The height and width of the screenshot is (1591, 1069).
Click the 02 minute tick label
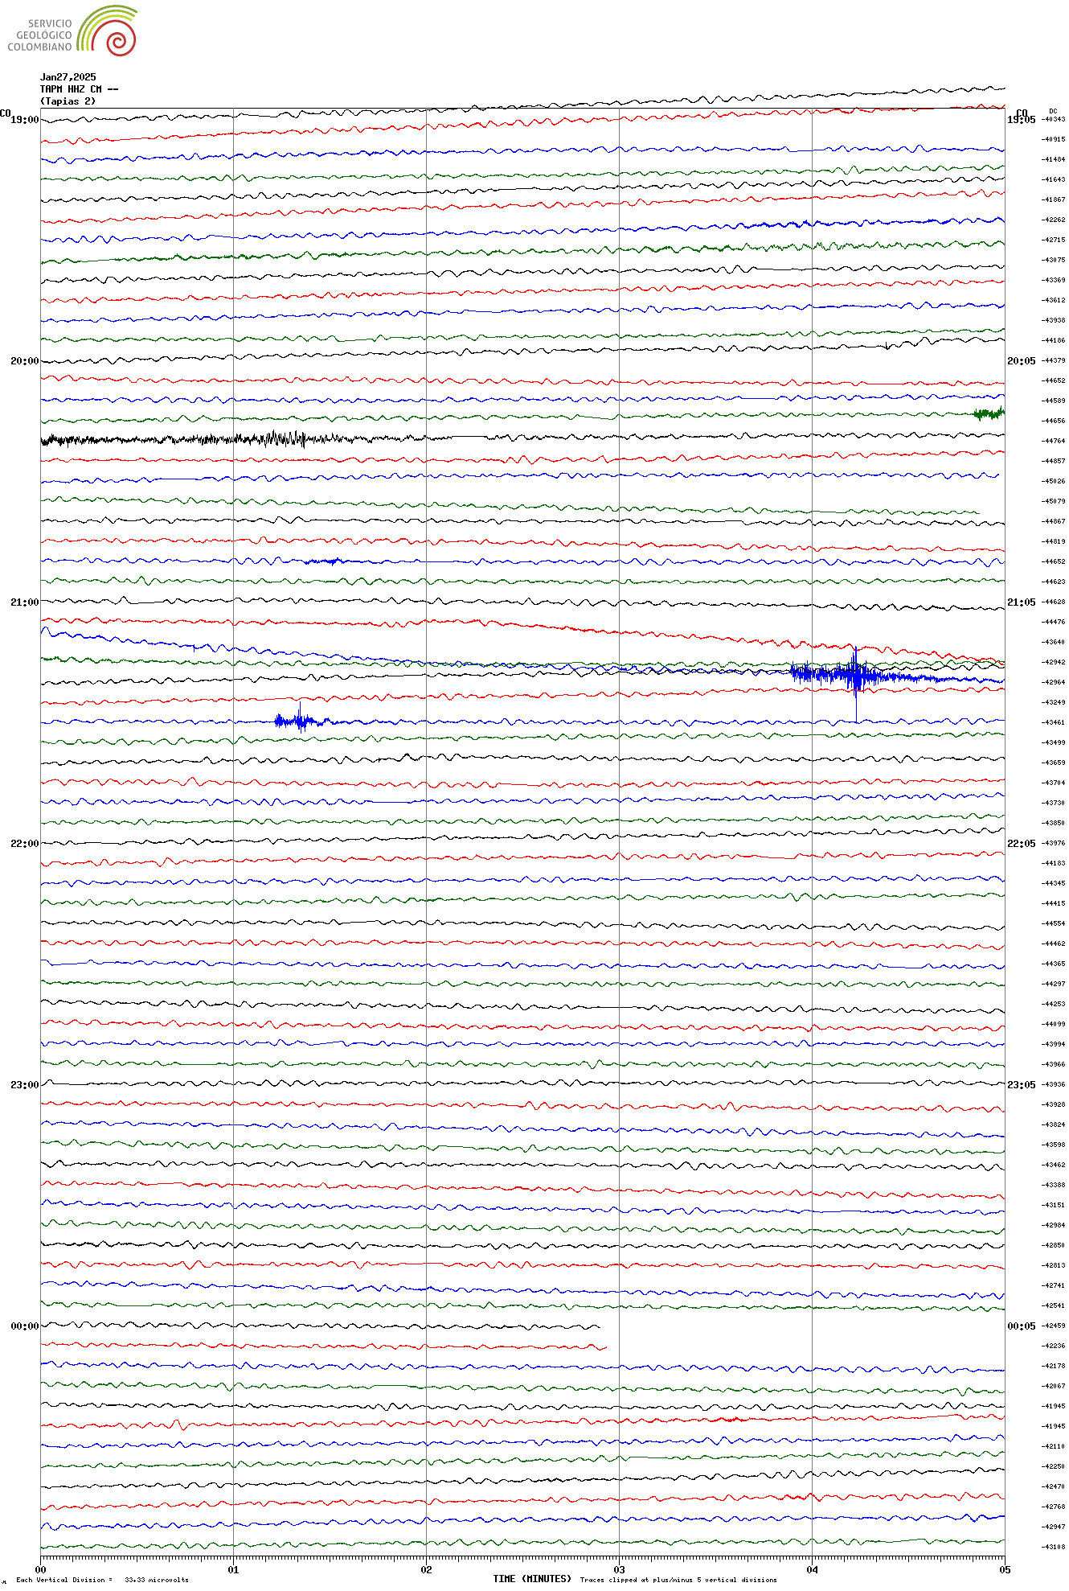(426, 1569)
